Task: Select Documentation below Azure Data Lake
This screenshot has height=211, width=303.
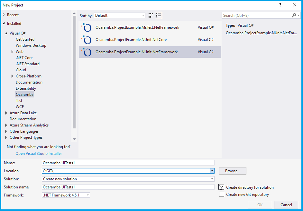Action: click(23, 119)
